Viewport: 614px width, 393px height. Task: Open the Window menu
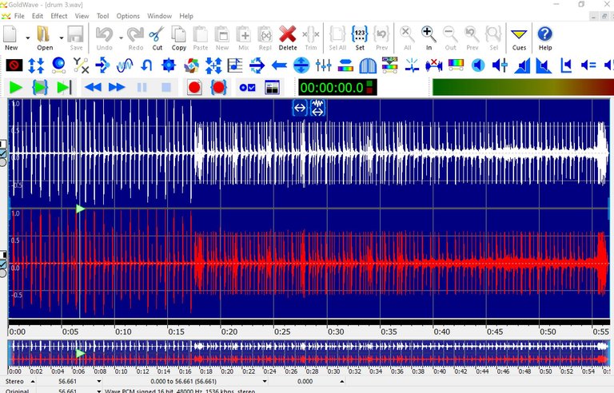159,16
